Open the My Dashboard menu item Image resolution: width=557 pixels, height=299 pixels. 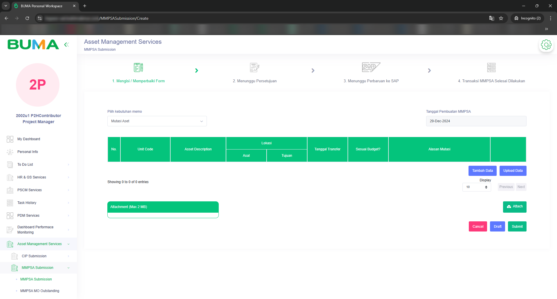(29, 139)
